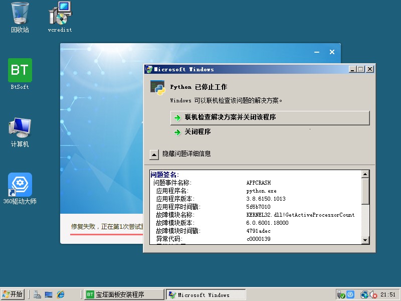The height and width of the screenshot is (301, 401).
Task: Open the network tray icon
Action: coord(364,295)
